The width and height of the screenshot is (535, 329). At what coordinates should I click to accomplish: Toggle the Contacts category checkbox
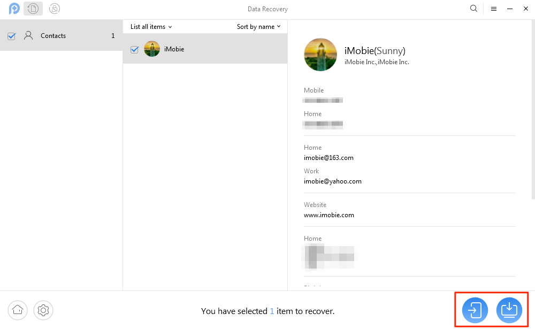click(12, 36)
